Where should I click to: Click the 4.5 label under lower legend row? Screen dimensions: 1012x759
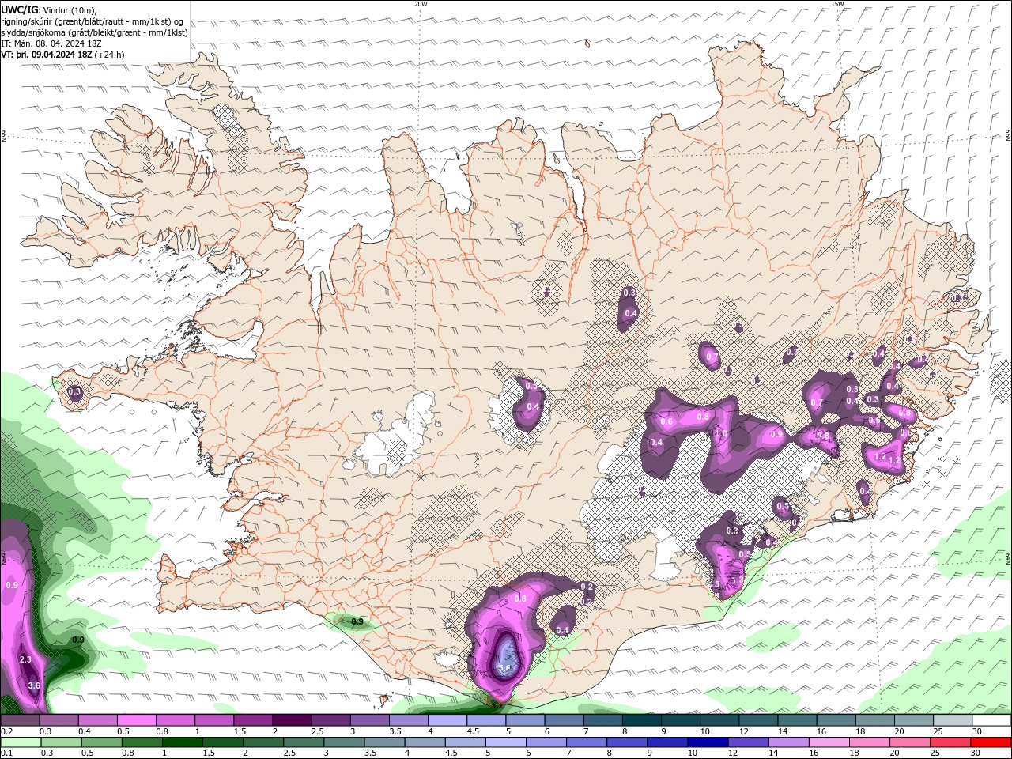click(451, 753)
